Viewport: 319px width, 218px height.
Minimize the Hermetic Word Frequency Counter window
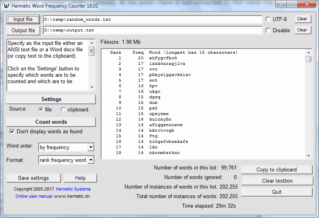(281, 4)
